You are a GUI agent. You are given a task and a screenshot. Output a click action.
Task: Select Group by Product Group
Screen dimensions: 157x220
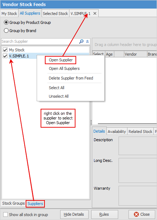click(6, 22)
